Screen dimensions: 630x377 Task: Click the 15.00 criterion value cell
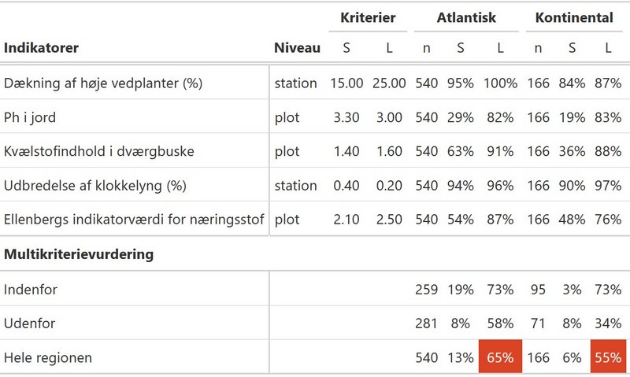pos(346,83)
